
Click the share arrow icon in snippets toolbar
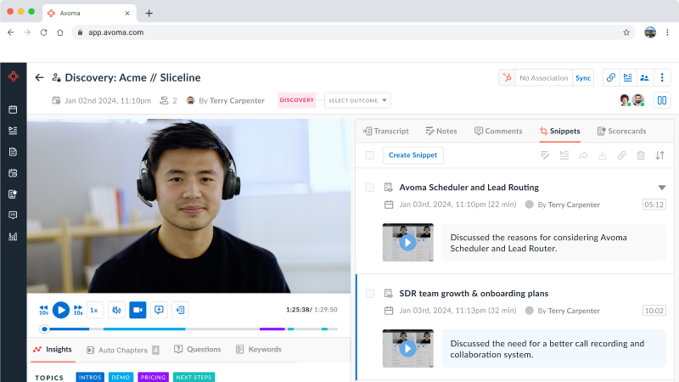pyautogui.click(x=583, y=155)
